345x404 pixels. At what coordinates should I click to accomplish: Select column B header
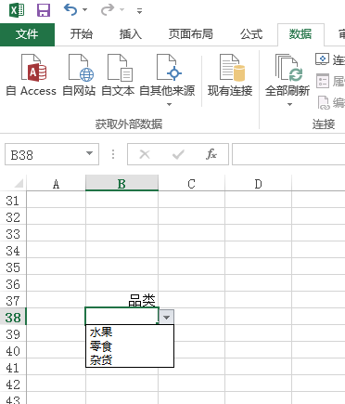[x=121, y=184]
